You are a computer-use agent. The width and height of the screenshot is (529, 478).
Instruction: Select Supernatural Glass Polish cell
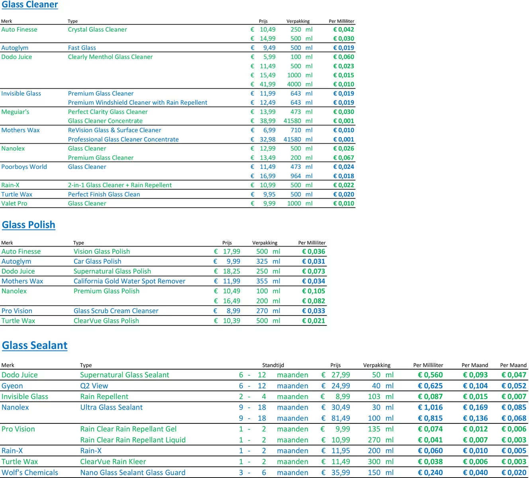(112, 271)
